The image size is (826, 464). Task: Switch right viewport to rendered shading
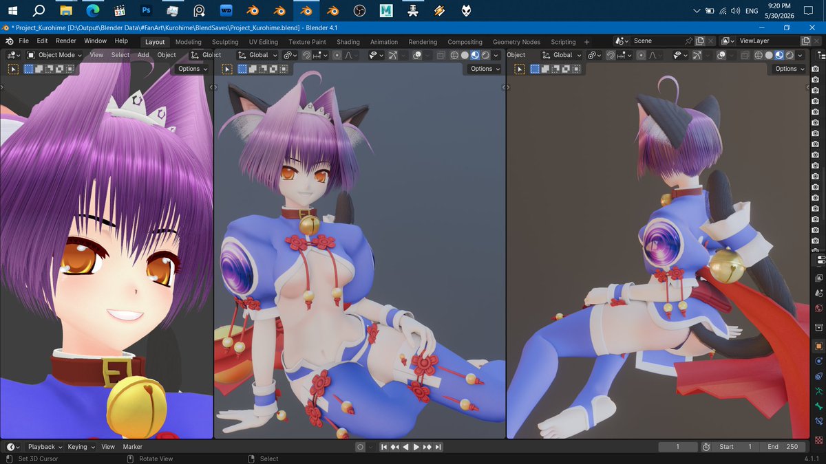pos(790,55)
